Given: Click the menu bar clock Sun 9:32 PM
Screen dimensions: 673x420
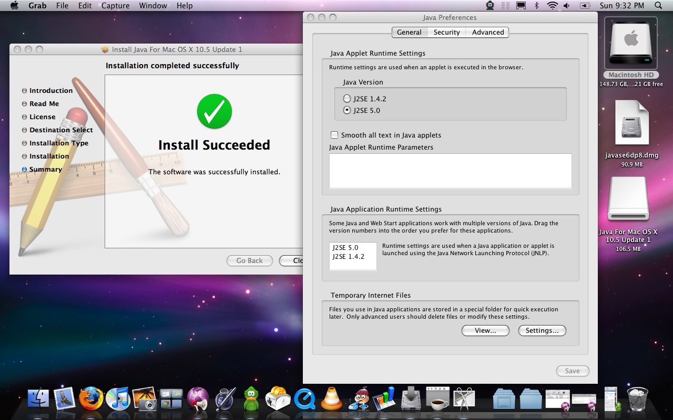Looking at the screenshot, I should (621, 6).
